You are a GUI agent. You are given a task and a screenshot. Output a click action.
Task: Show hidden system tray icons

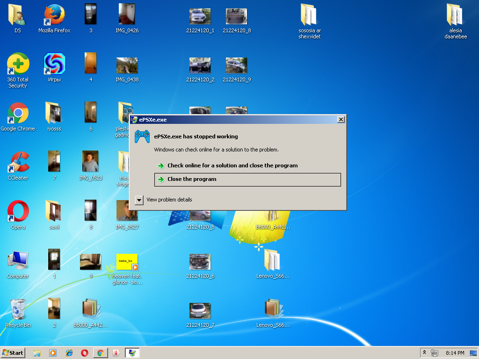[424, 352]
